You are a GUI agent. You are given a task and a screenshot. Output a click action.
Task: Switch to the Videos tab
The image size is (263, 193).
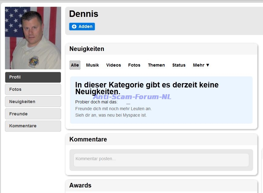[114, 65]
